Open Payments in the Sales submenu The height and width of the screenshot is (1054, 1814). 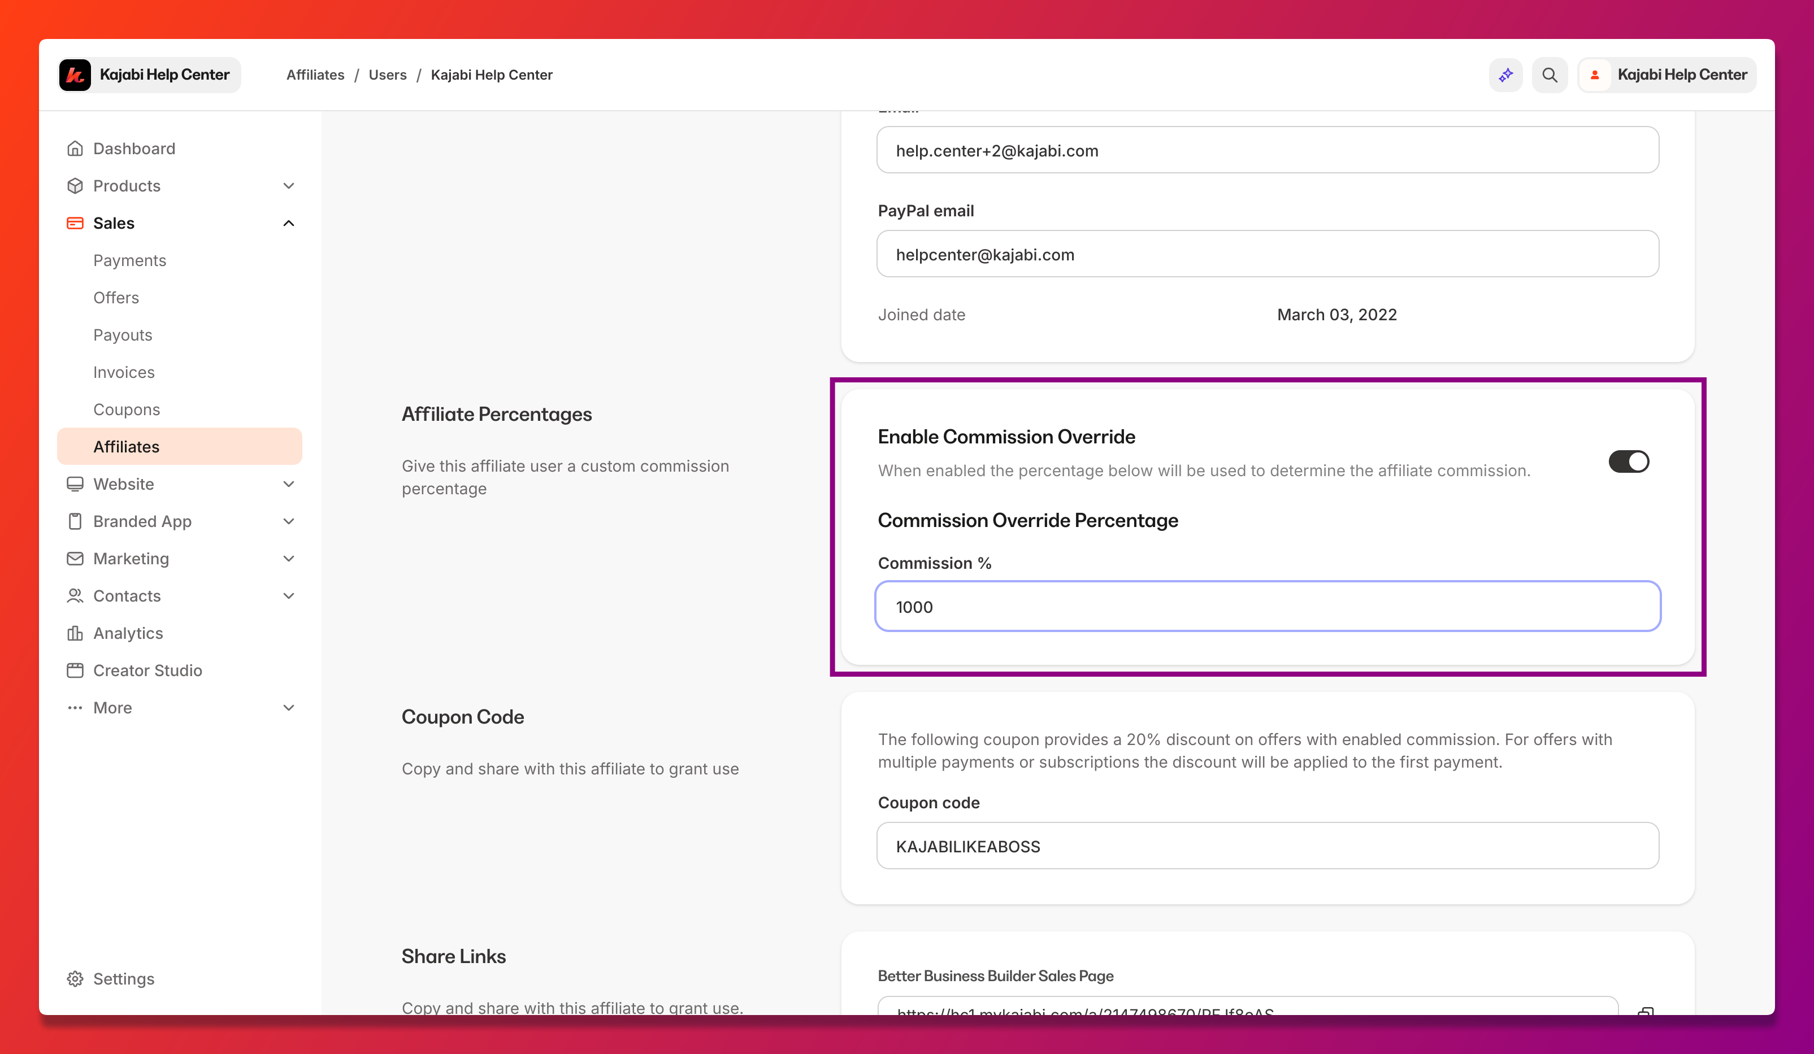pyautogui.click(x=129, y=260)
